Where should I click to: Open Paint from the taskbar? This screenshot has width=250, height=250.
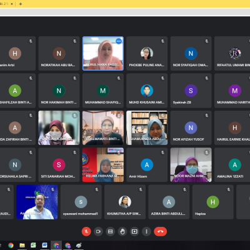(x=79, y=245)
